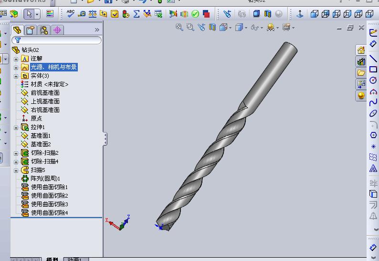
Task: Click the red and blue squares icon
Action: pos(206,14)
